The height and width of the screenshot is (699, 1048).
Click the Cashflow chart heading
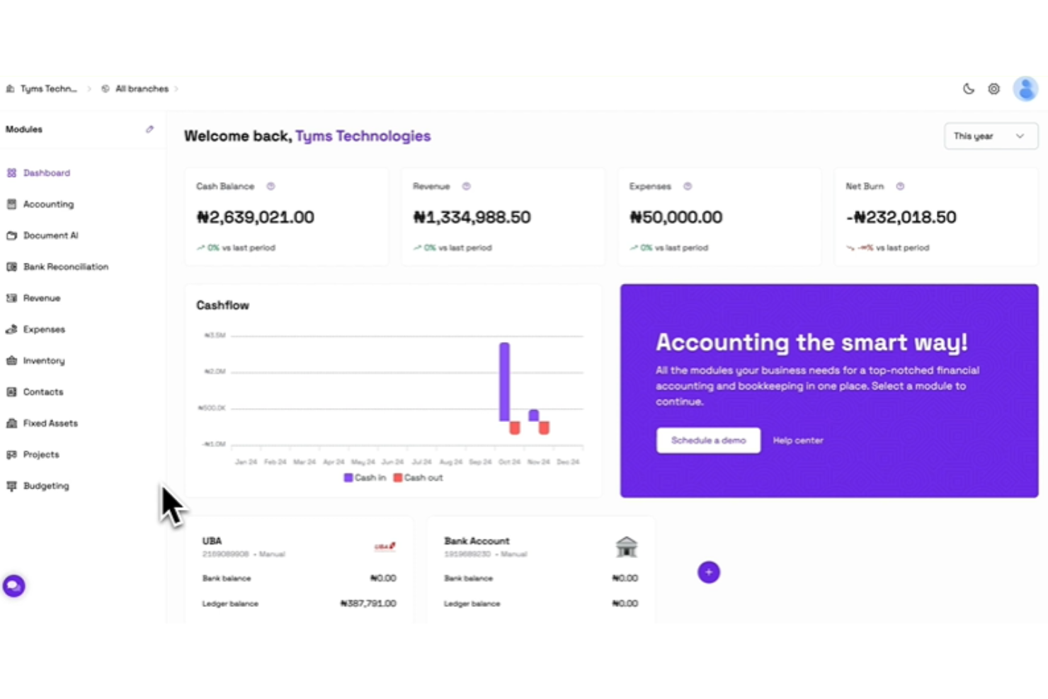[222, 305]
